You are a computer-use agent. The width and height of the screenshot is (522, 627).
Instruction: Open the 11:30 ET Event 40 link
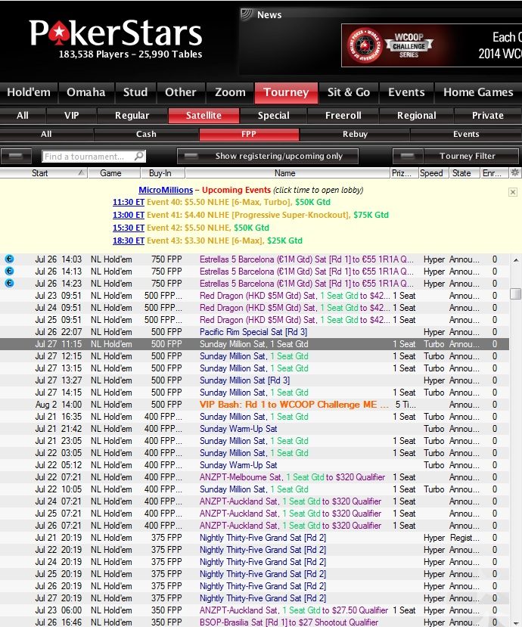coord(129,202)
